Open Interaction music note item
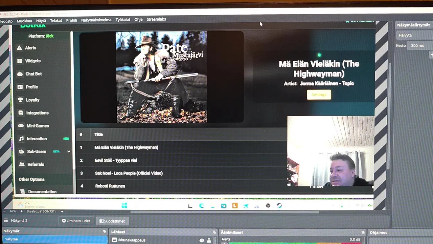 pos(21,139)
